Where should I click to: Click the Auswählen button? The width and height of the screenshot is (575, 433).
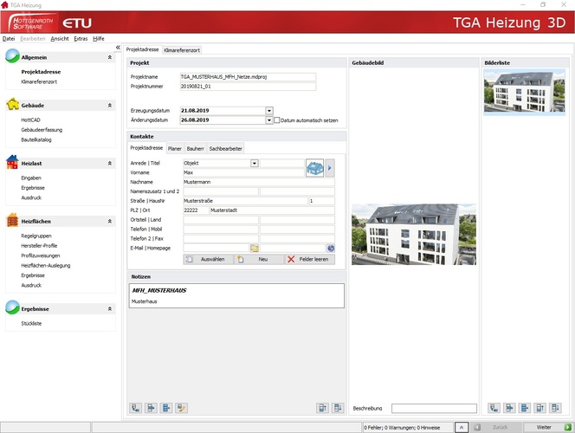(207, 259)
